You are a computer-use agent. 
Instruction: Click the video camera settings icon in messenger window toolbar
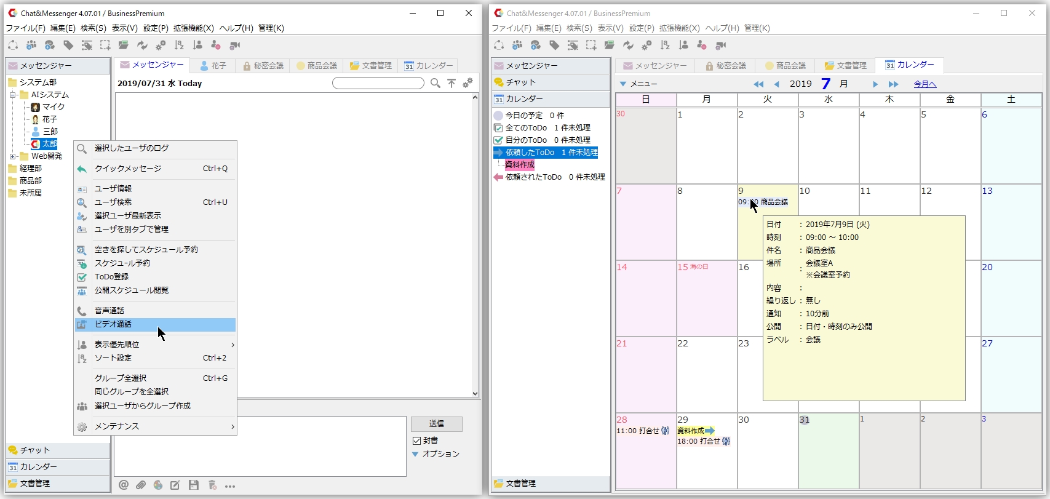(235, 45)
